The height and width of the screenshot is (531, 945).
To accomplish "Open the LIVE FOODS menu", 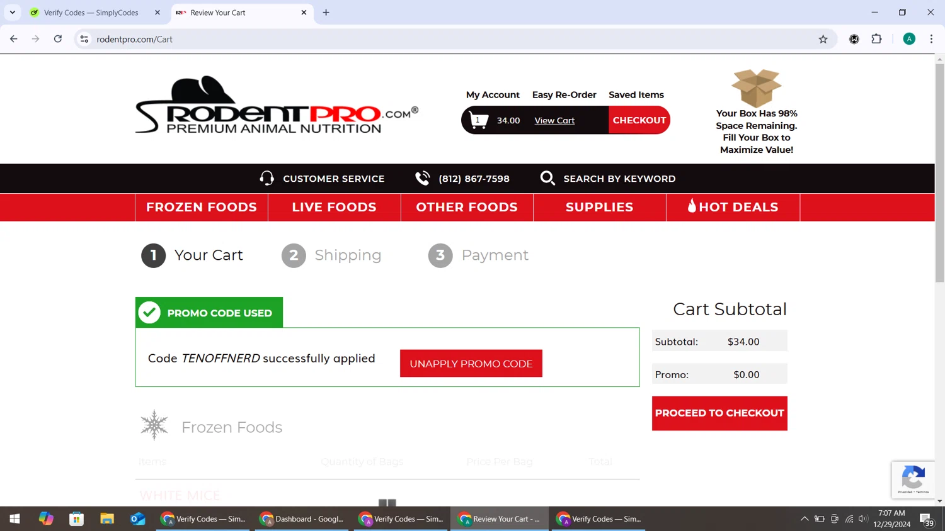I will pos(334,207).
